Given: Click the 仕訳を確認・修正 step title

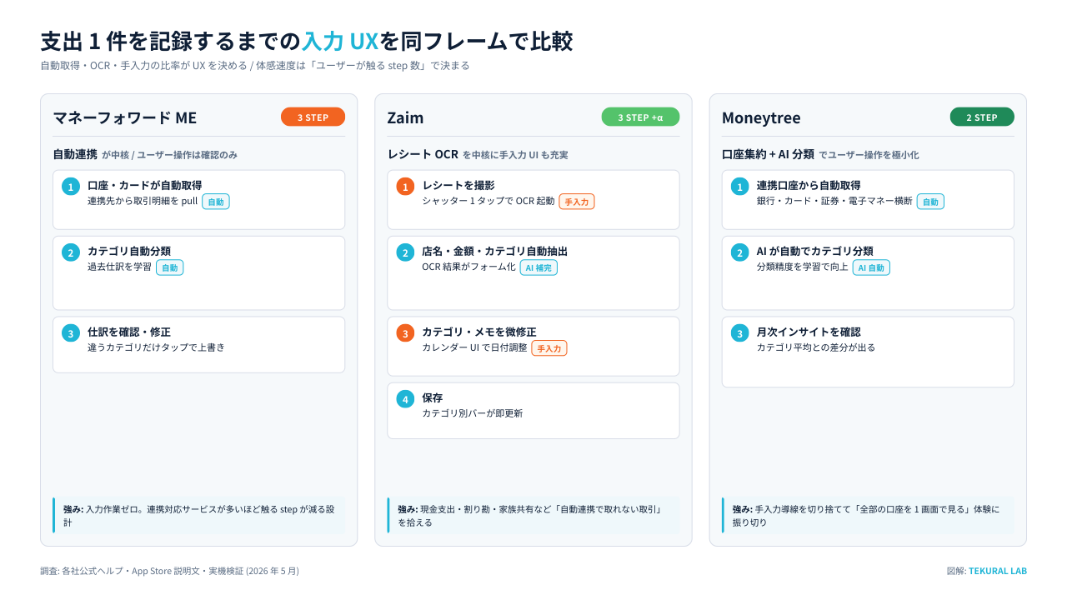Looking at the screenshot, I should [129, 332].
